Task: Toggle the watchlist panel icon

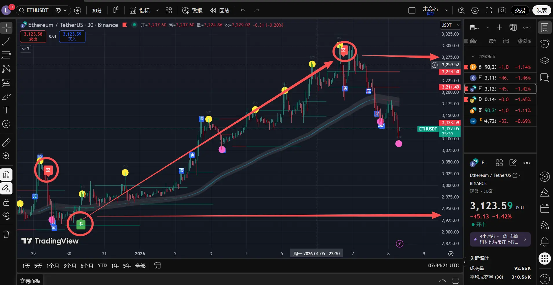Action: pyautogui.click(x=545, y=27)
